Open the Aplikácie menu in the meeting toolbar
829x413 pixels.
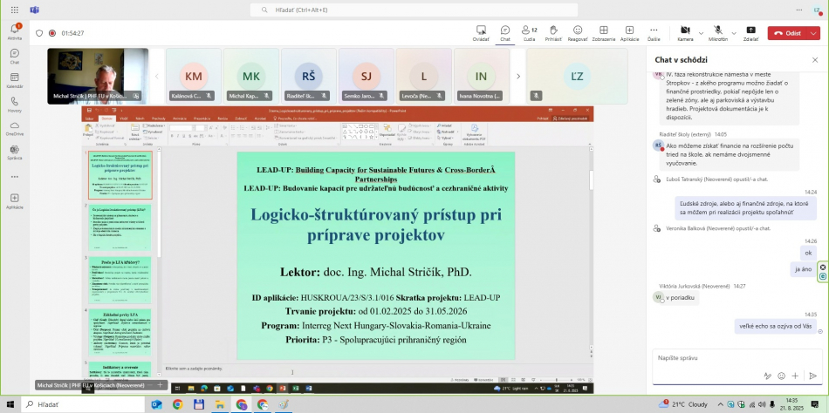(629, 31)
